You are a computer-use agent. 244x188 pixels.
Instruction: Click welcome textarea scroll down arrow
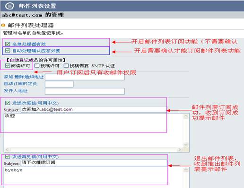[x=186, y=145]
